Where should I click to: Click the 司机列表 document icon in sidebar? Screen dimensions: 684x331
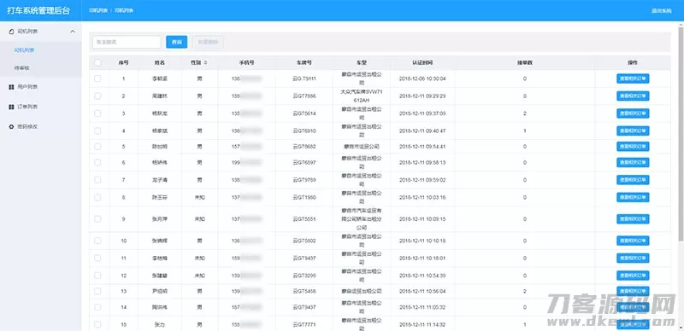11,32
